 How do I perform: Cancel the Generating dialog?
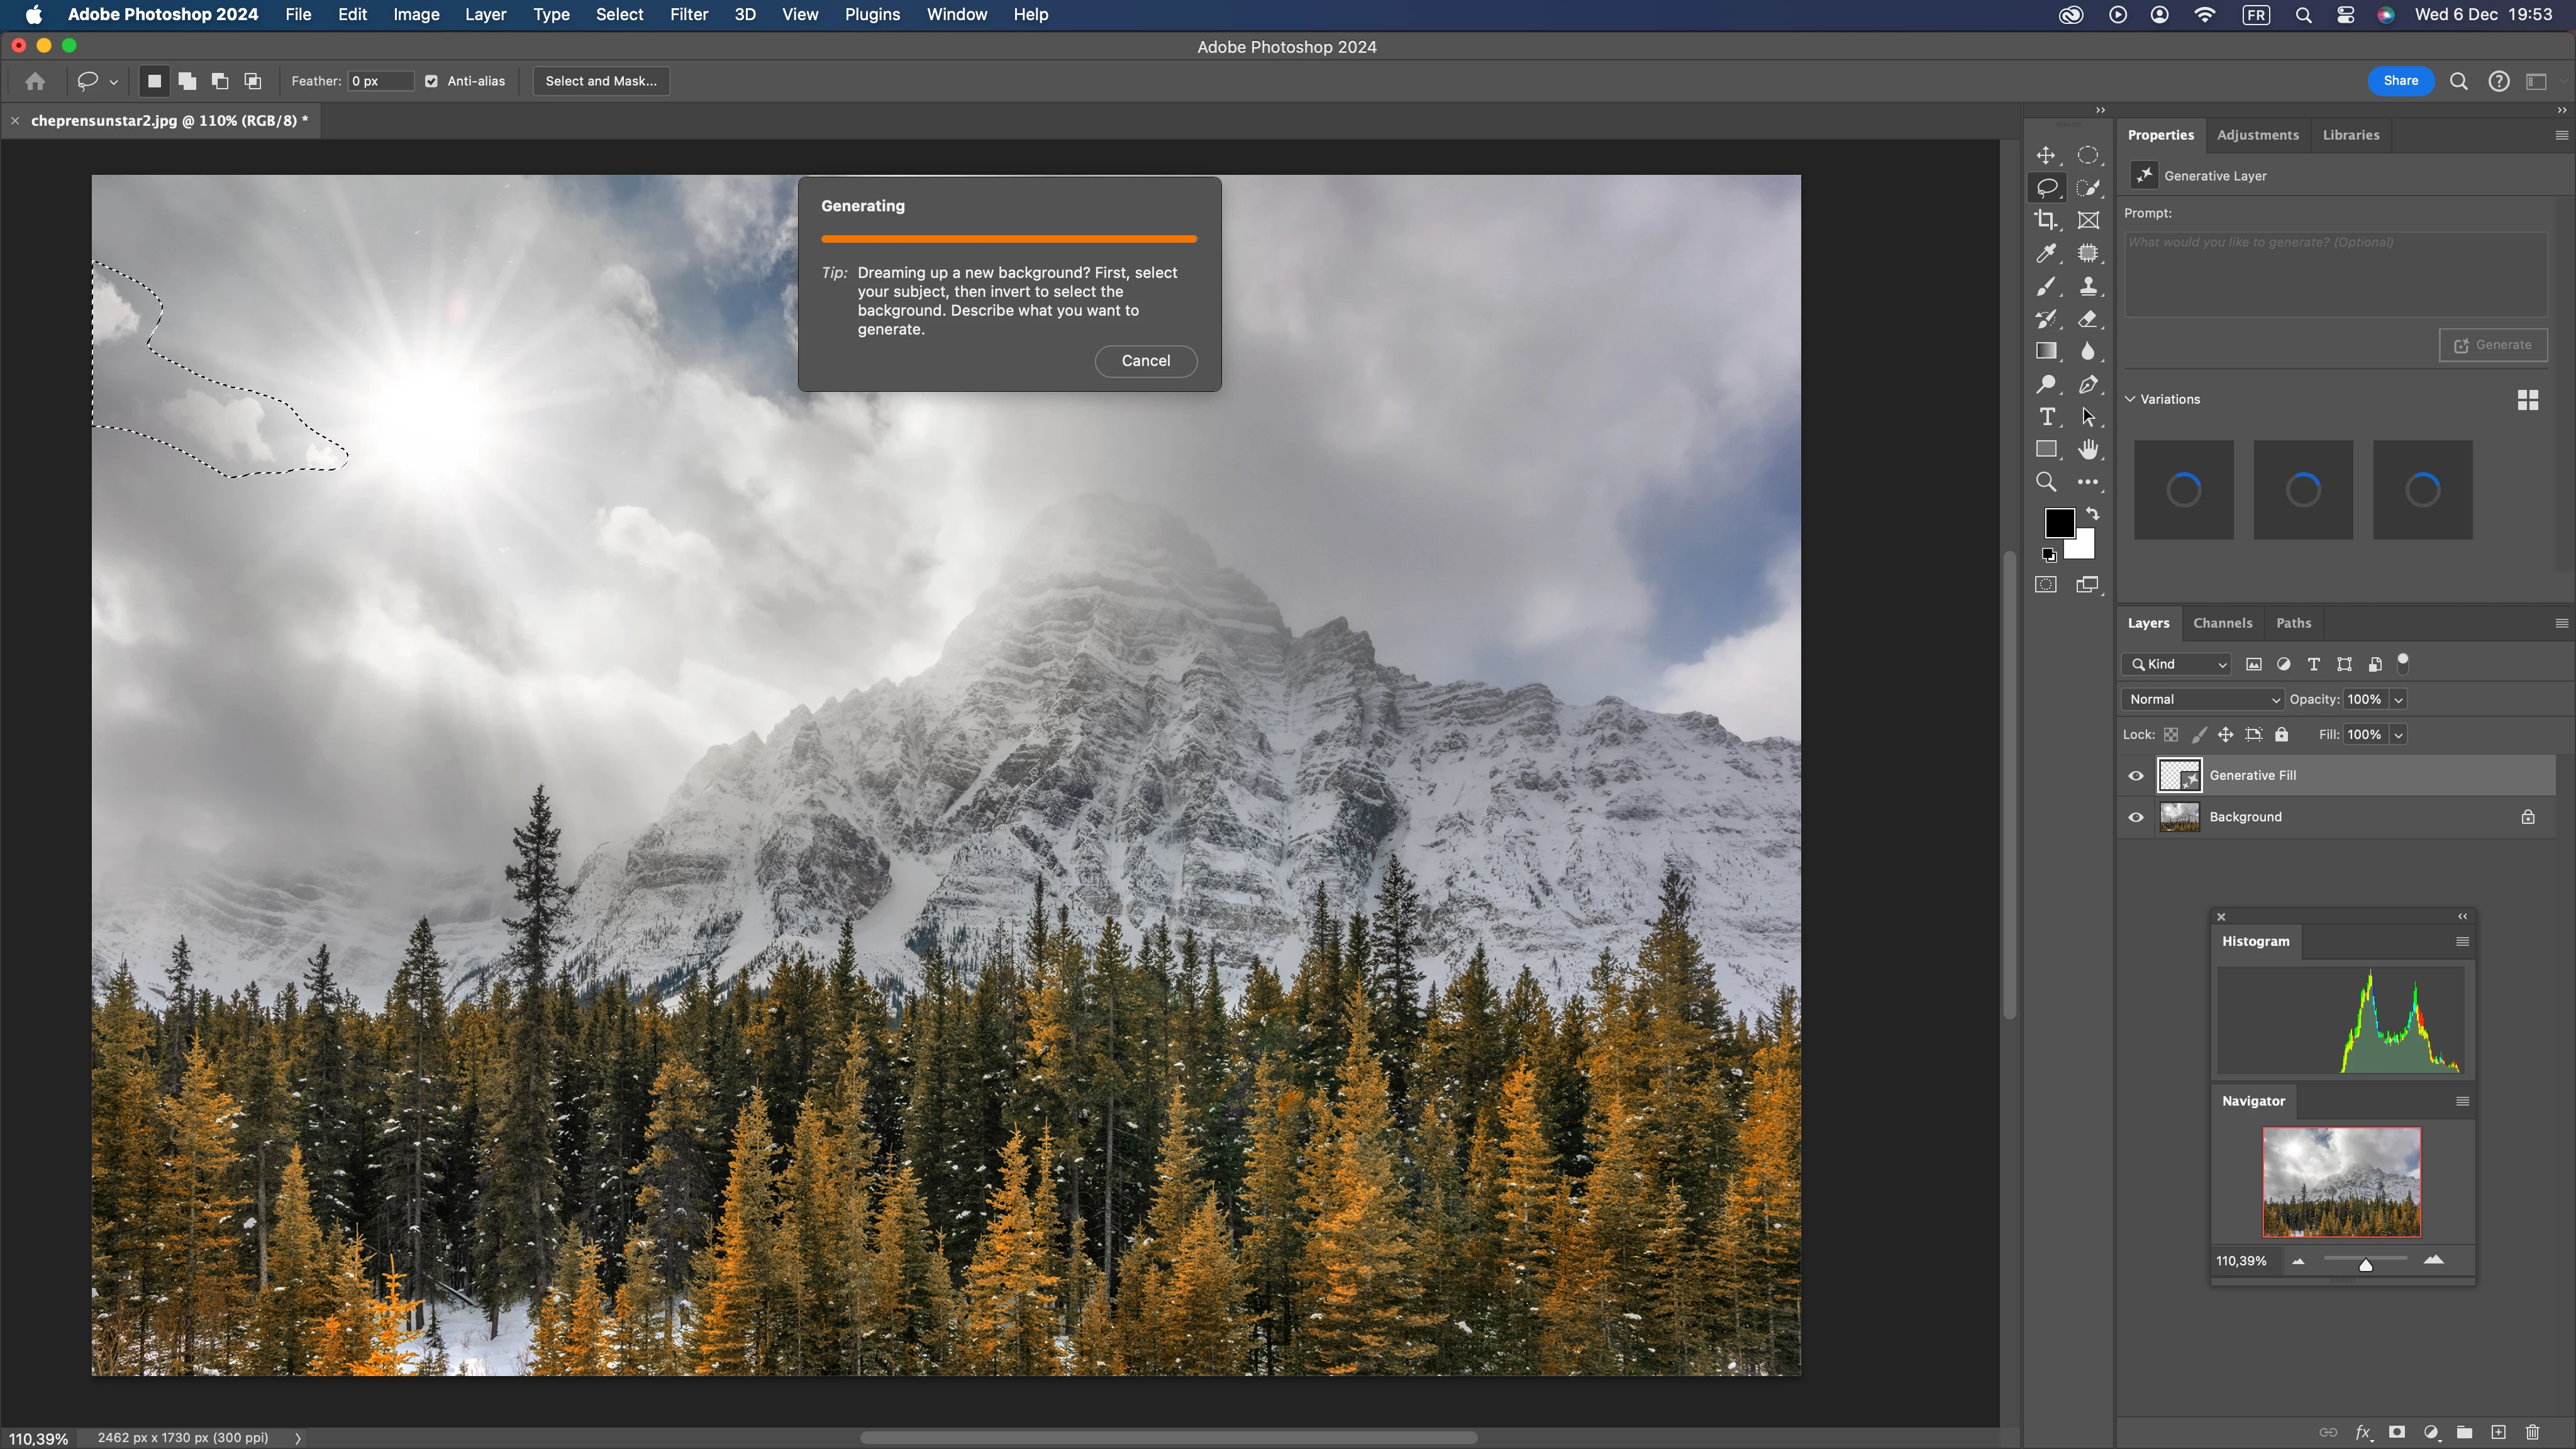tap(1145, 361)
